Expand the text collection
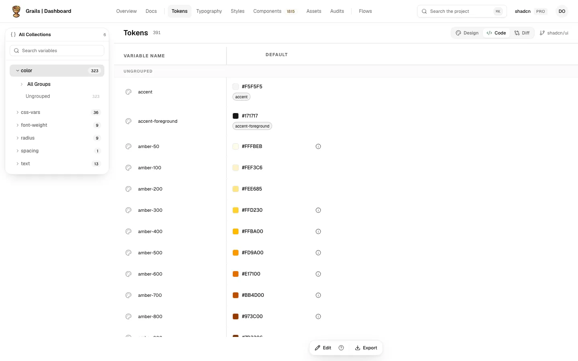The height and width of the screenshot is (361, 578). 18,164
